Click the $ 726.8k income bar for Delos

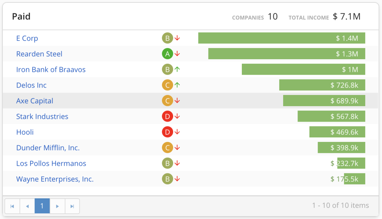(x=322, y=85)
